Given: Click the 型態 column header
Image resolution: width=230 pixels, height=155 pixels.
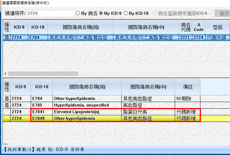Looking at the screenshot, I should [x=217, y=27].
